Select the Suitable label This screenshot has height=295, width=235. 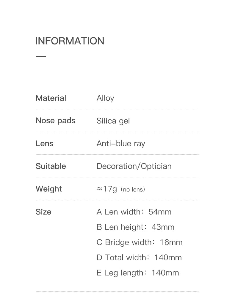tap(51, 166)
